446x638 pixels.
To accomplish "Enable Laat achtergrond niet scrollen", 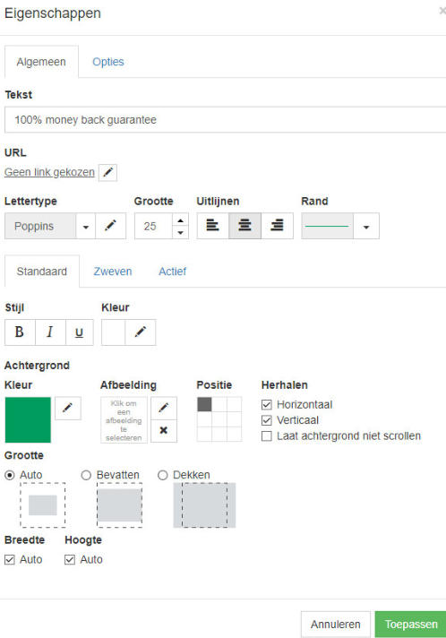I will (267, 436).
